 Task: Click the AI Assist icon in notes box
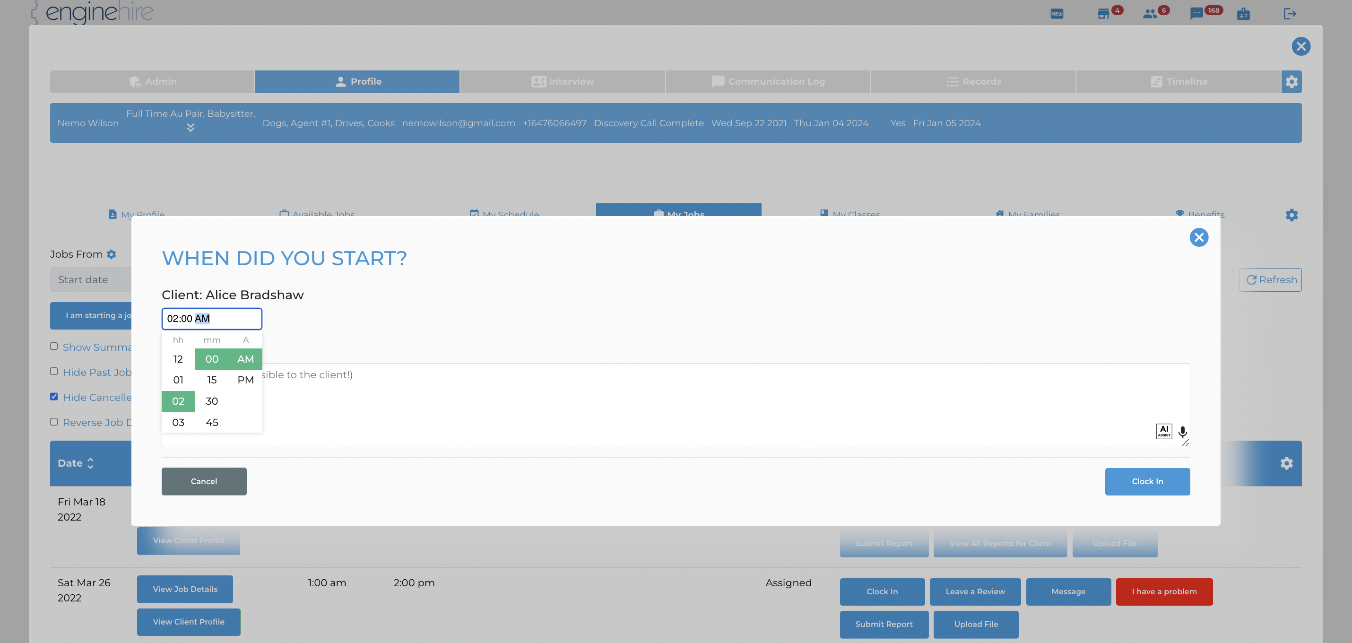pos(1163,432)
